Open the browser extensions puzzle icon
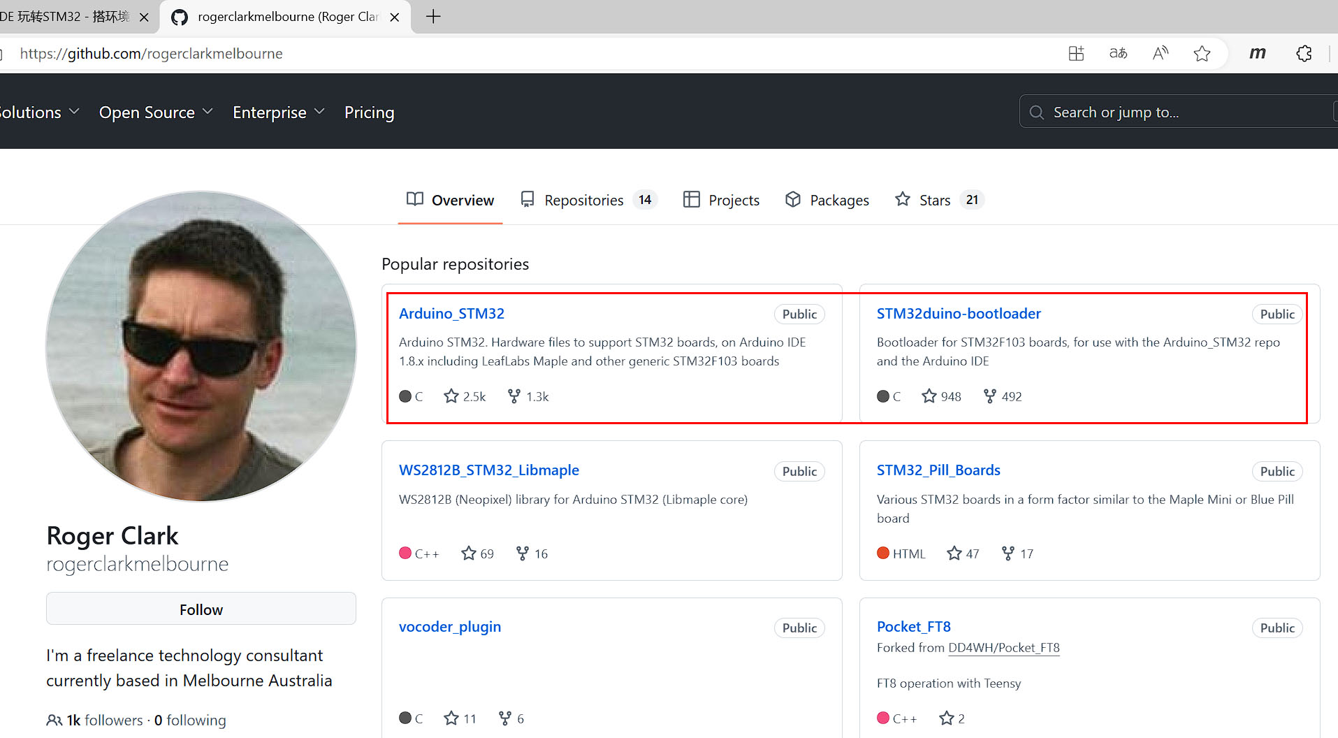This screenshot has width=1338, height=738. (1304, 54)
